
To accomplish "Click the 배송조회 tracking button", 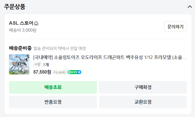I will coord(53,87).
